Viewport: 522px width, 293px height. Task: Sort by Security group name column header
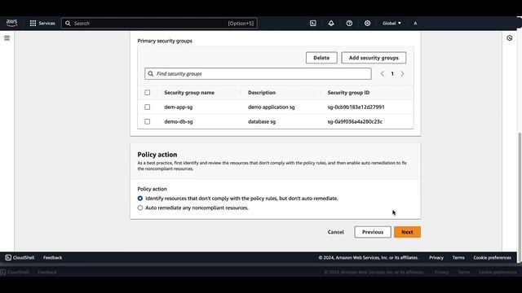(x=189, y=93)
